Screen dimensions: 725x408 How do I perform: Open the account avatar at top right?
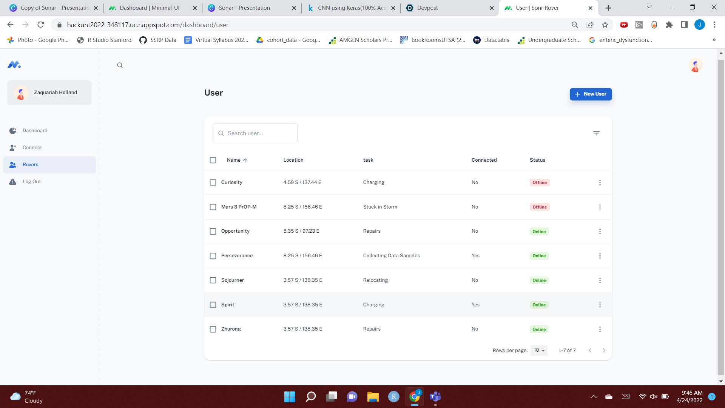click(695, 65)
